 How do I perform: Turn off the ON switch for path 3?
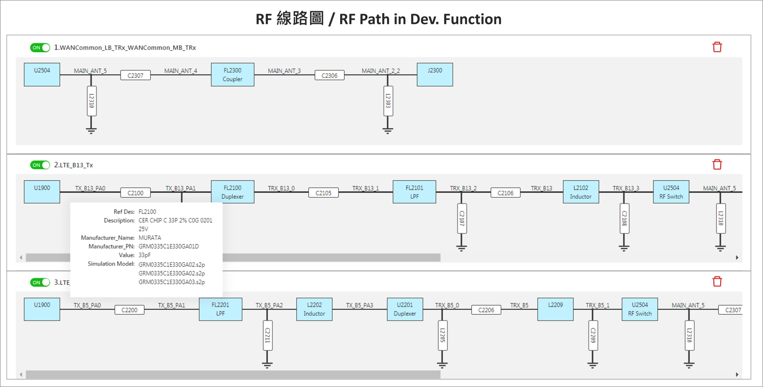[40, 282]
